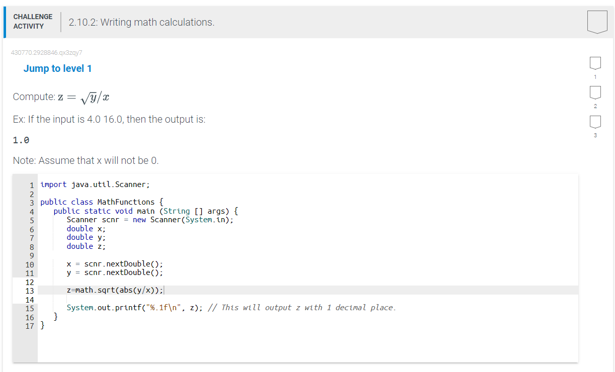Viewport: 615px width, 372px height.
Task: Select the level 1 progress shield
Action: click(595, 63)
